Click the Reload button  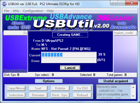tap(82, 95)
